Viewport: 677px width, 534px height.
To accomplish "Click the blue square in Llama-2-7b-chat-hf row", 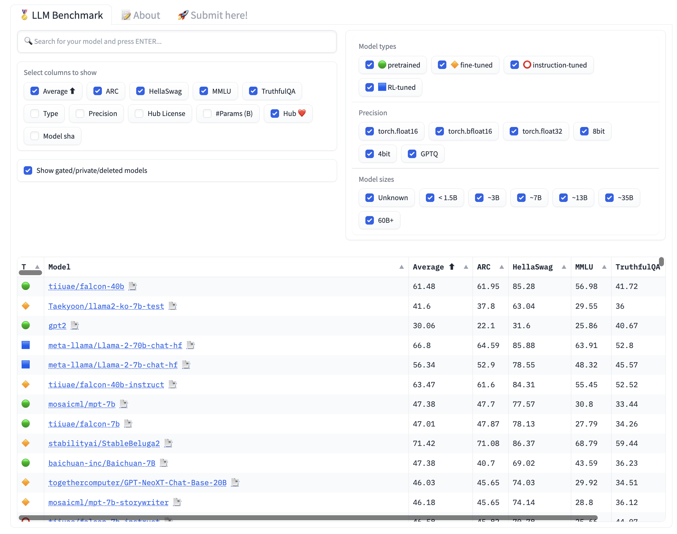I will pyautogui.click(x=26, y=365).
